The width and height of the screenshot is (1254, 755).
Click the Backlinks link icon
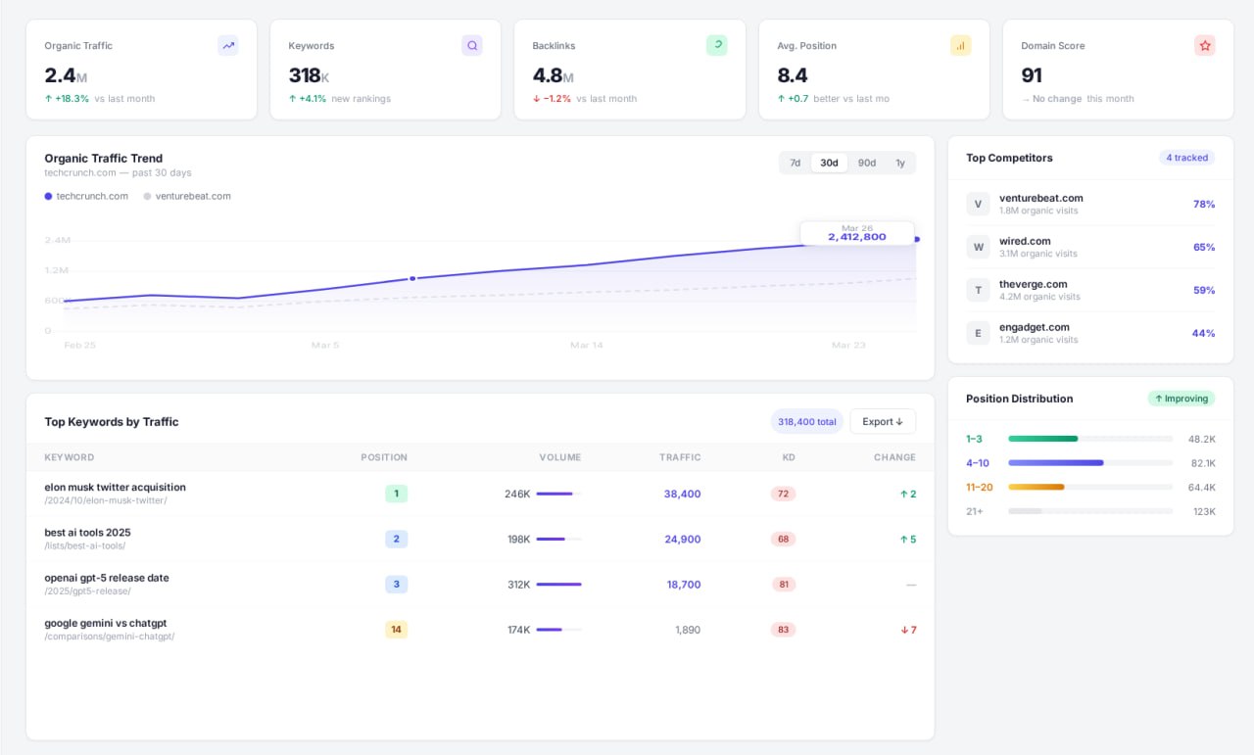coord(716,45)
